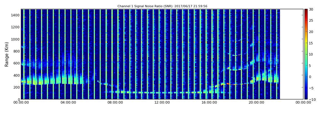Click the 800 range tick label
Viewport: 321px width, 113px height.
tap(16, 51)
